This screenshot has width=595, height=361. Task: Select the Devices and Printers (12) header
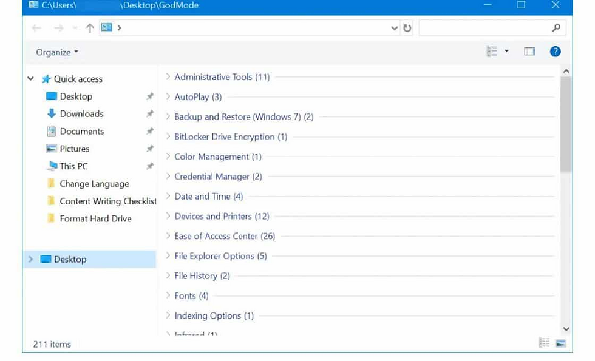[x=222, y=216]
